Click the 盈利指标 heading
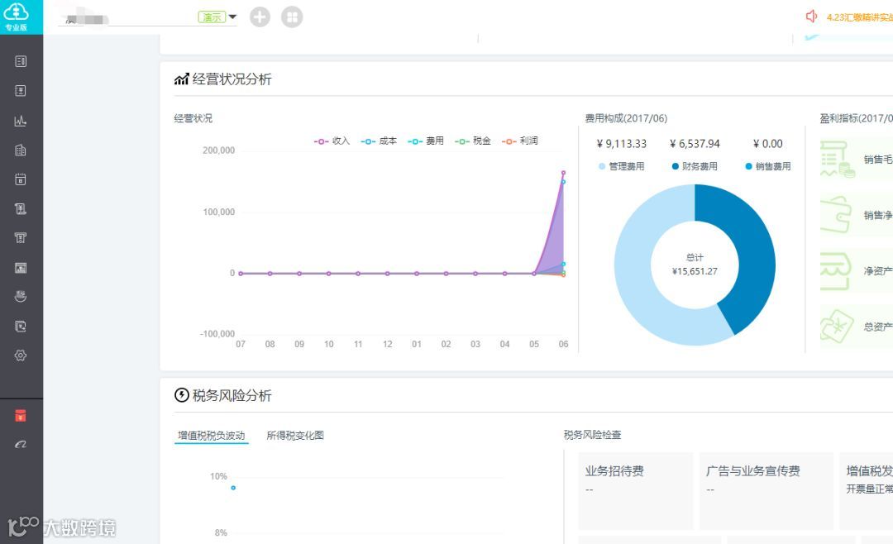The height and width of the screenshot is (544, 893). click(x=856, y=118)
